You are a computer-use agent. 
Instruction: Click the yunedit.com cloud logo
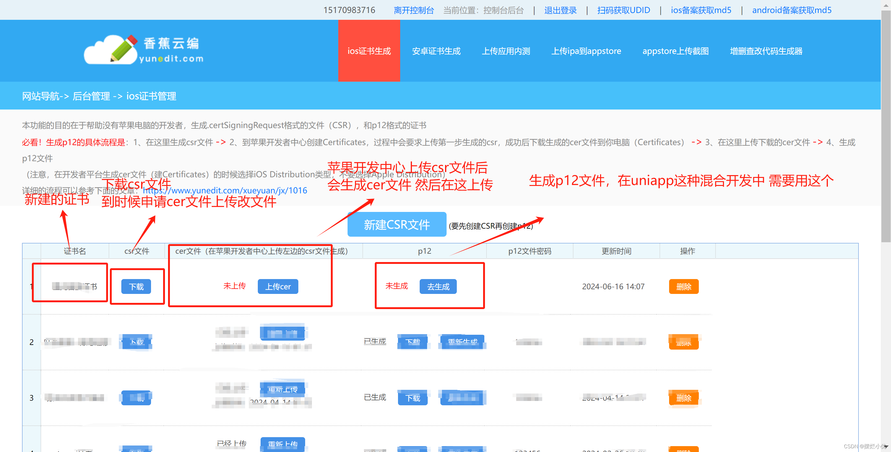pos(144,50)
